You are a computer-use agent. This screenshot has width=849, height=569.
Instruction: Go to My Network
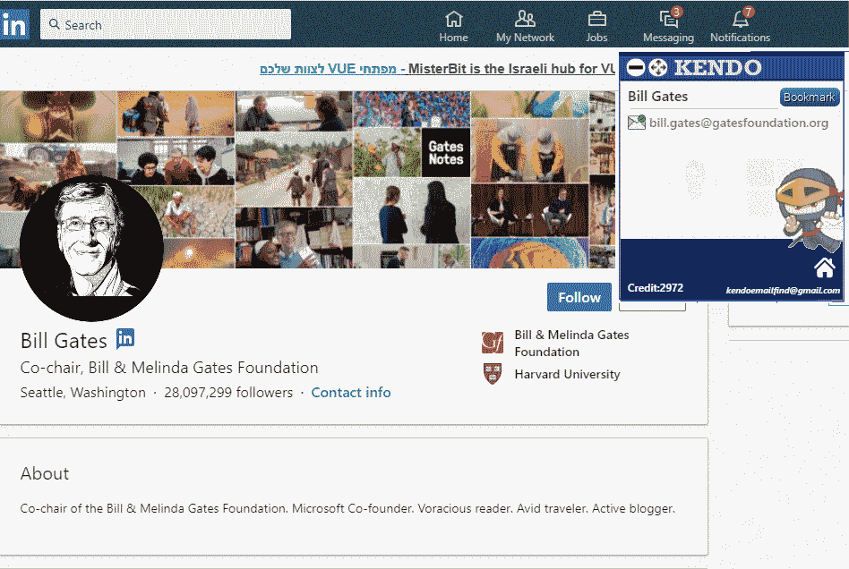tap(525, 20)
